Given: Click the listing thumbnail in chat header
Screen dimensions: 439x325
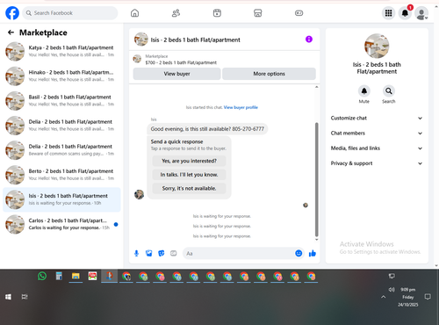Looking at the screenshot, I should 141,40.
